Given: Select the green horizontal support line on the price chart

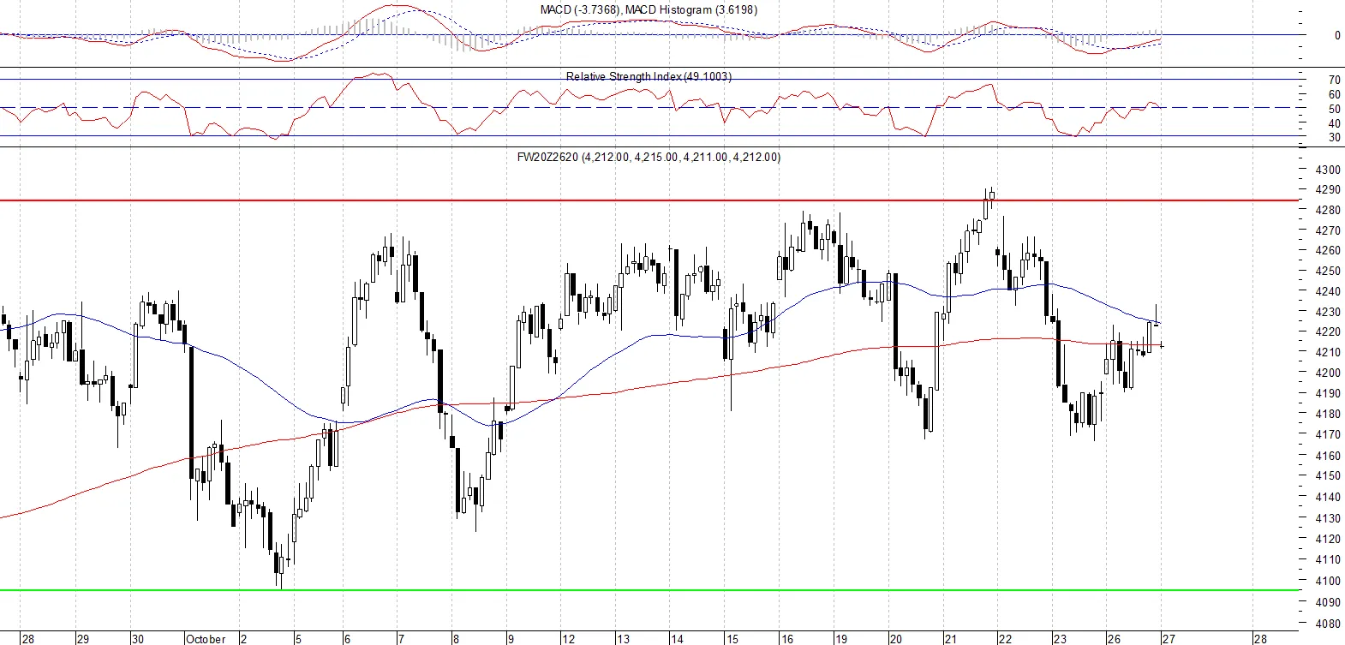Looking at the screenshot, I should click(x=649, y=589).
